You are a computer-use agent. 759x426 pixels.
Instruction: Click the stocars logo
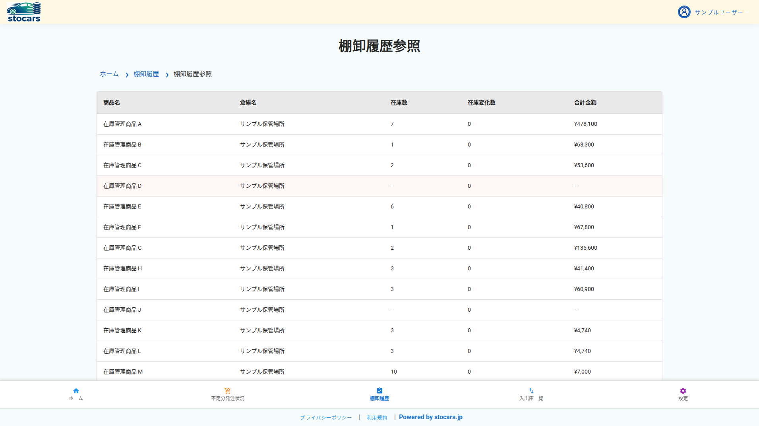point(24,12)
